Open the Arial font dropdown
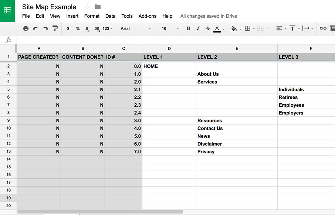Viewport: 335px width, 215px height. 136,28
